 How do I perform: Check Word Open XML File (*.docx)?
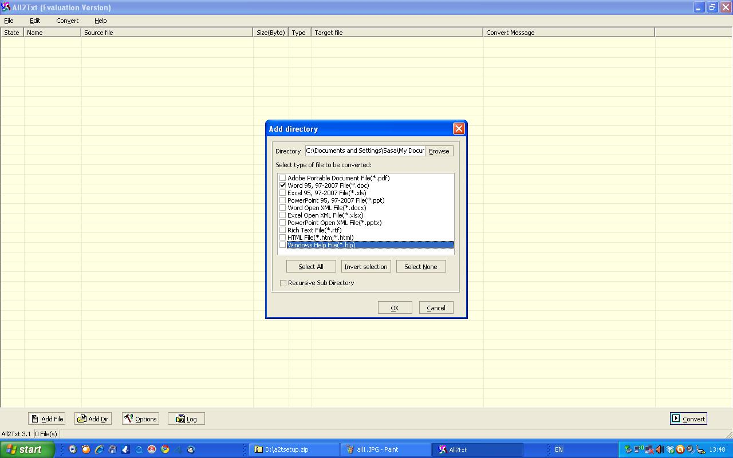click(x=282, y=208)
